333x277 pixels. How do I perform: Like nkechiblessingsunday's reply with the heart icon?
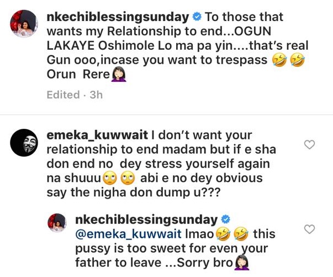pos(309,229)
